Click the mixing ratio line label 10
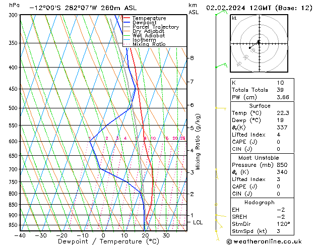317x245 pixels. coord(153,138)
